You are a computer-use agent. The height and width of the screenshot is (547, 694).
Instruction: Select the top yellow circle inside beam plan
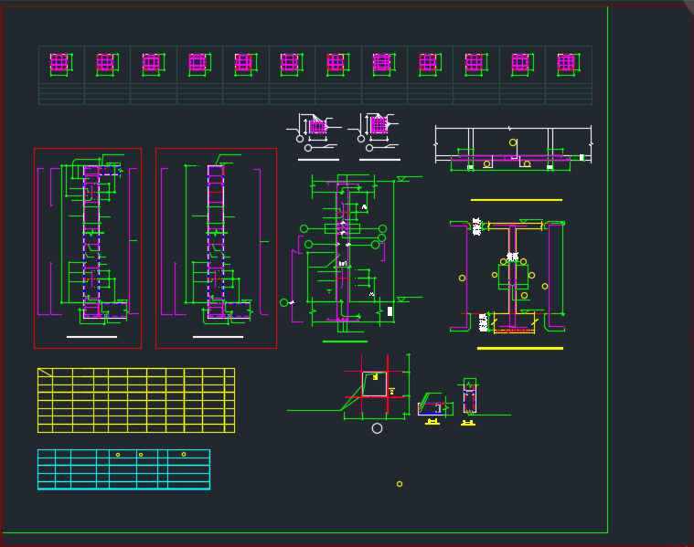[x=513, y=142]
